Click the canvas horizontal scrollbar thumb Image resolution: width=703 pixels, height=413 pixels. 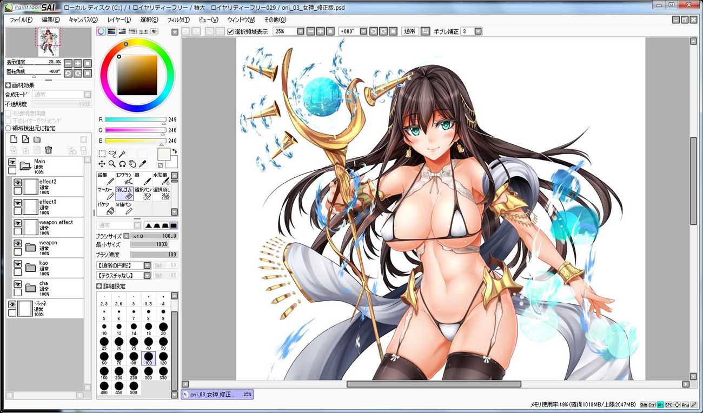pyautogui.click(x=434, y=384)
